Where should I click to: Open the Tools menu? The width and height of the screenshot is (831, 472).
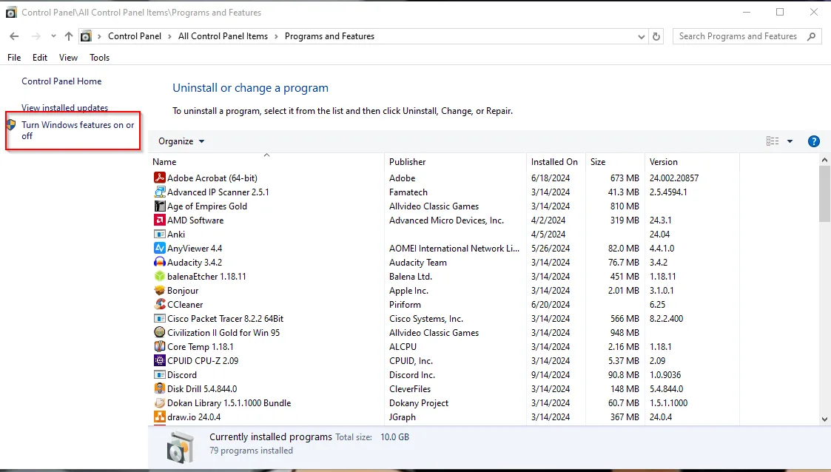(x=100, y=58)
